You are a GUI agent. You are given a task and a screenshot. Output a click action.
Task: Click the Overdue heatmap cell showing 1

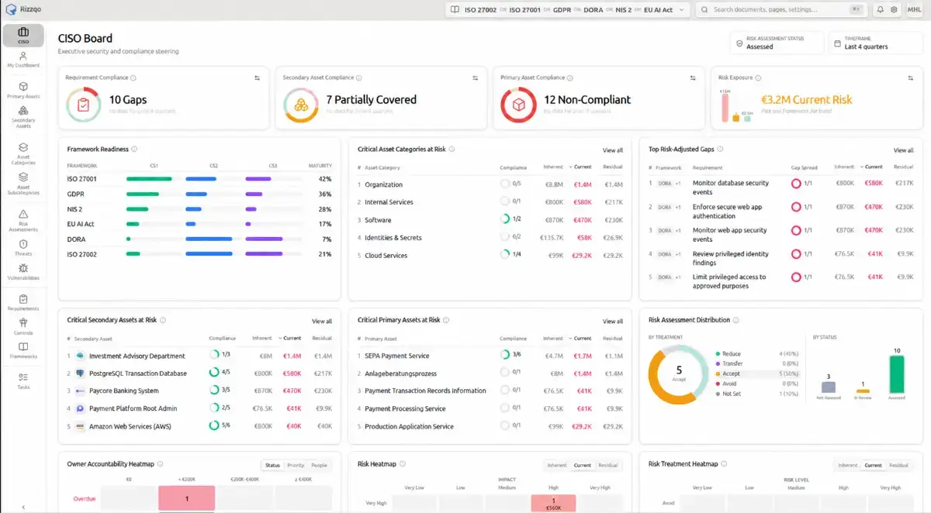[x=187, y=499]
